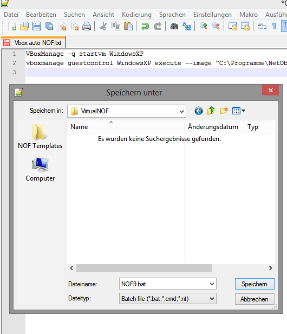287x334 pixels.
Task: Click the Undo green arrow icon
Action: click(x=145, y=27)
